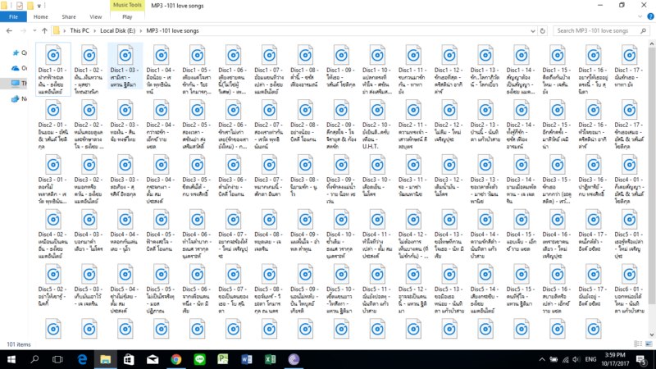656x369 pixels.
Task: Click the Music Tools contextual tab header
Action: point(127,5)
